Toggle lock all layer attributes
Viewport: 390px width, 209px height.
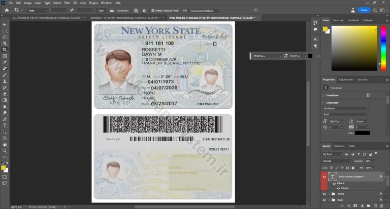[353, 168]
